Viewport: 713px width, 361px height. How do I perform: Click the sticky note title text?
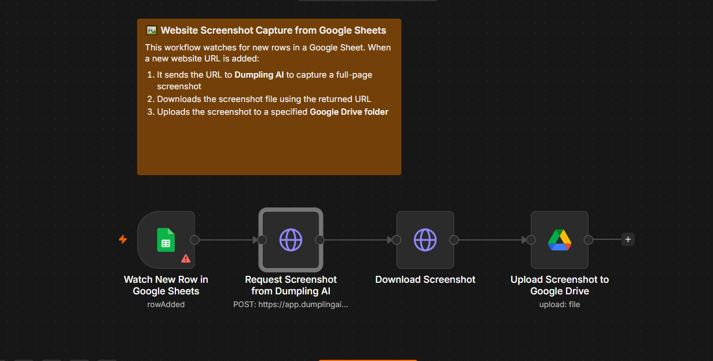coord(273,31)
